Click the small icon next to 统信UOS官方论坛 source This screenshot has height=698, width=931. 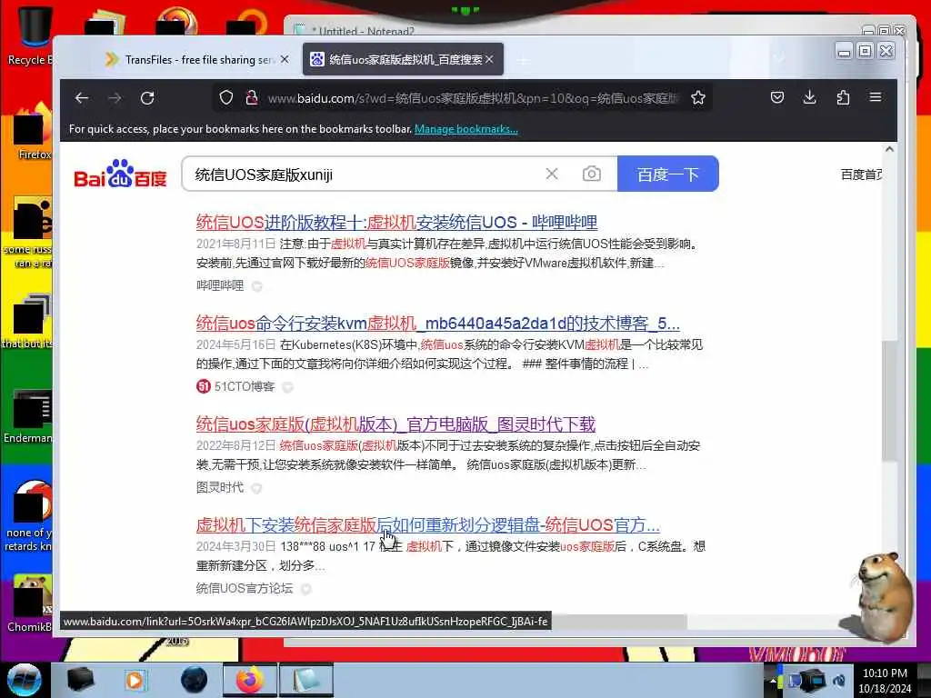coord(305,589)
